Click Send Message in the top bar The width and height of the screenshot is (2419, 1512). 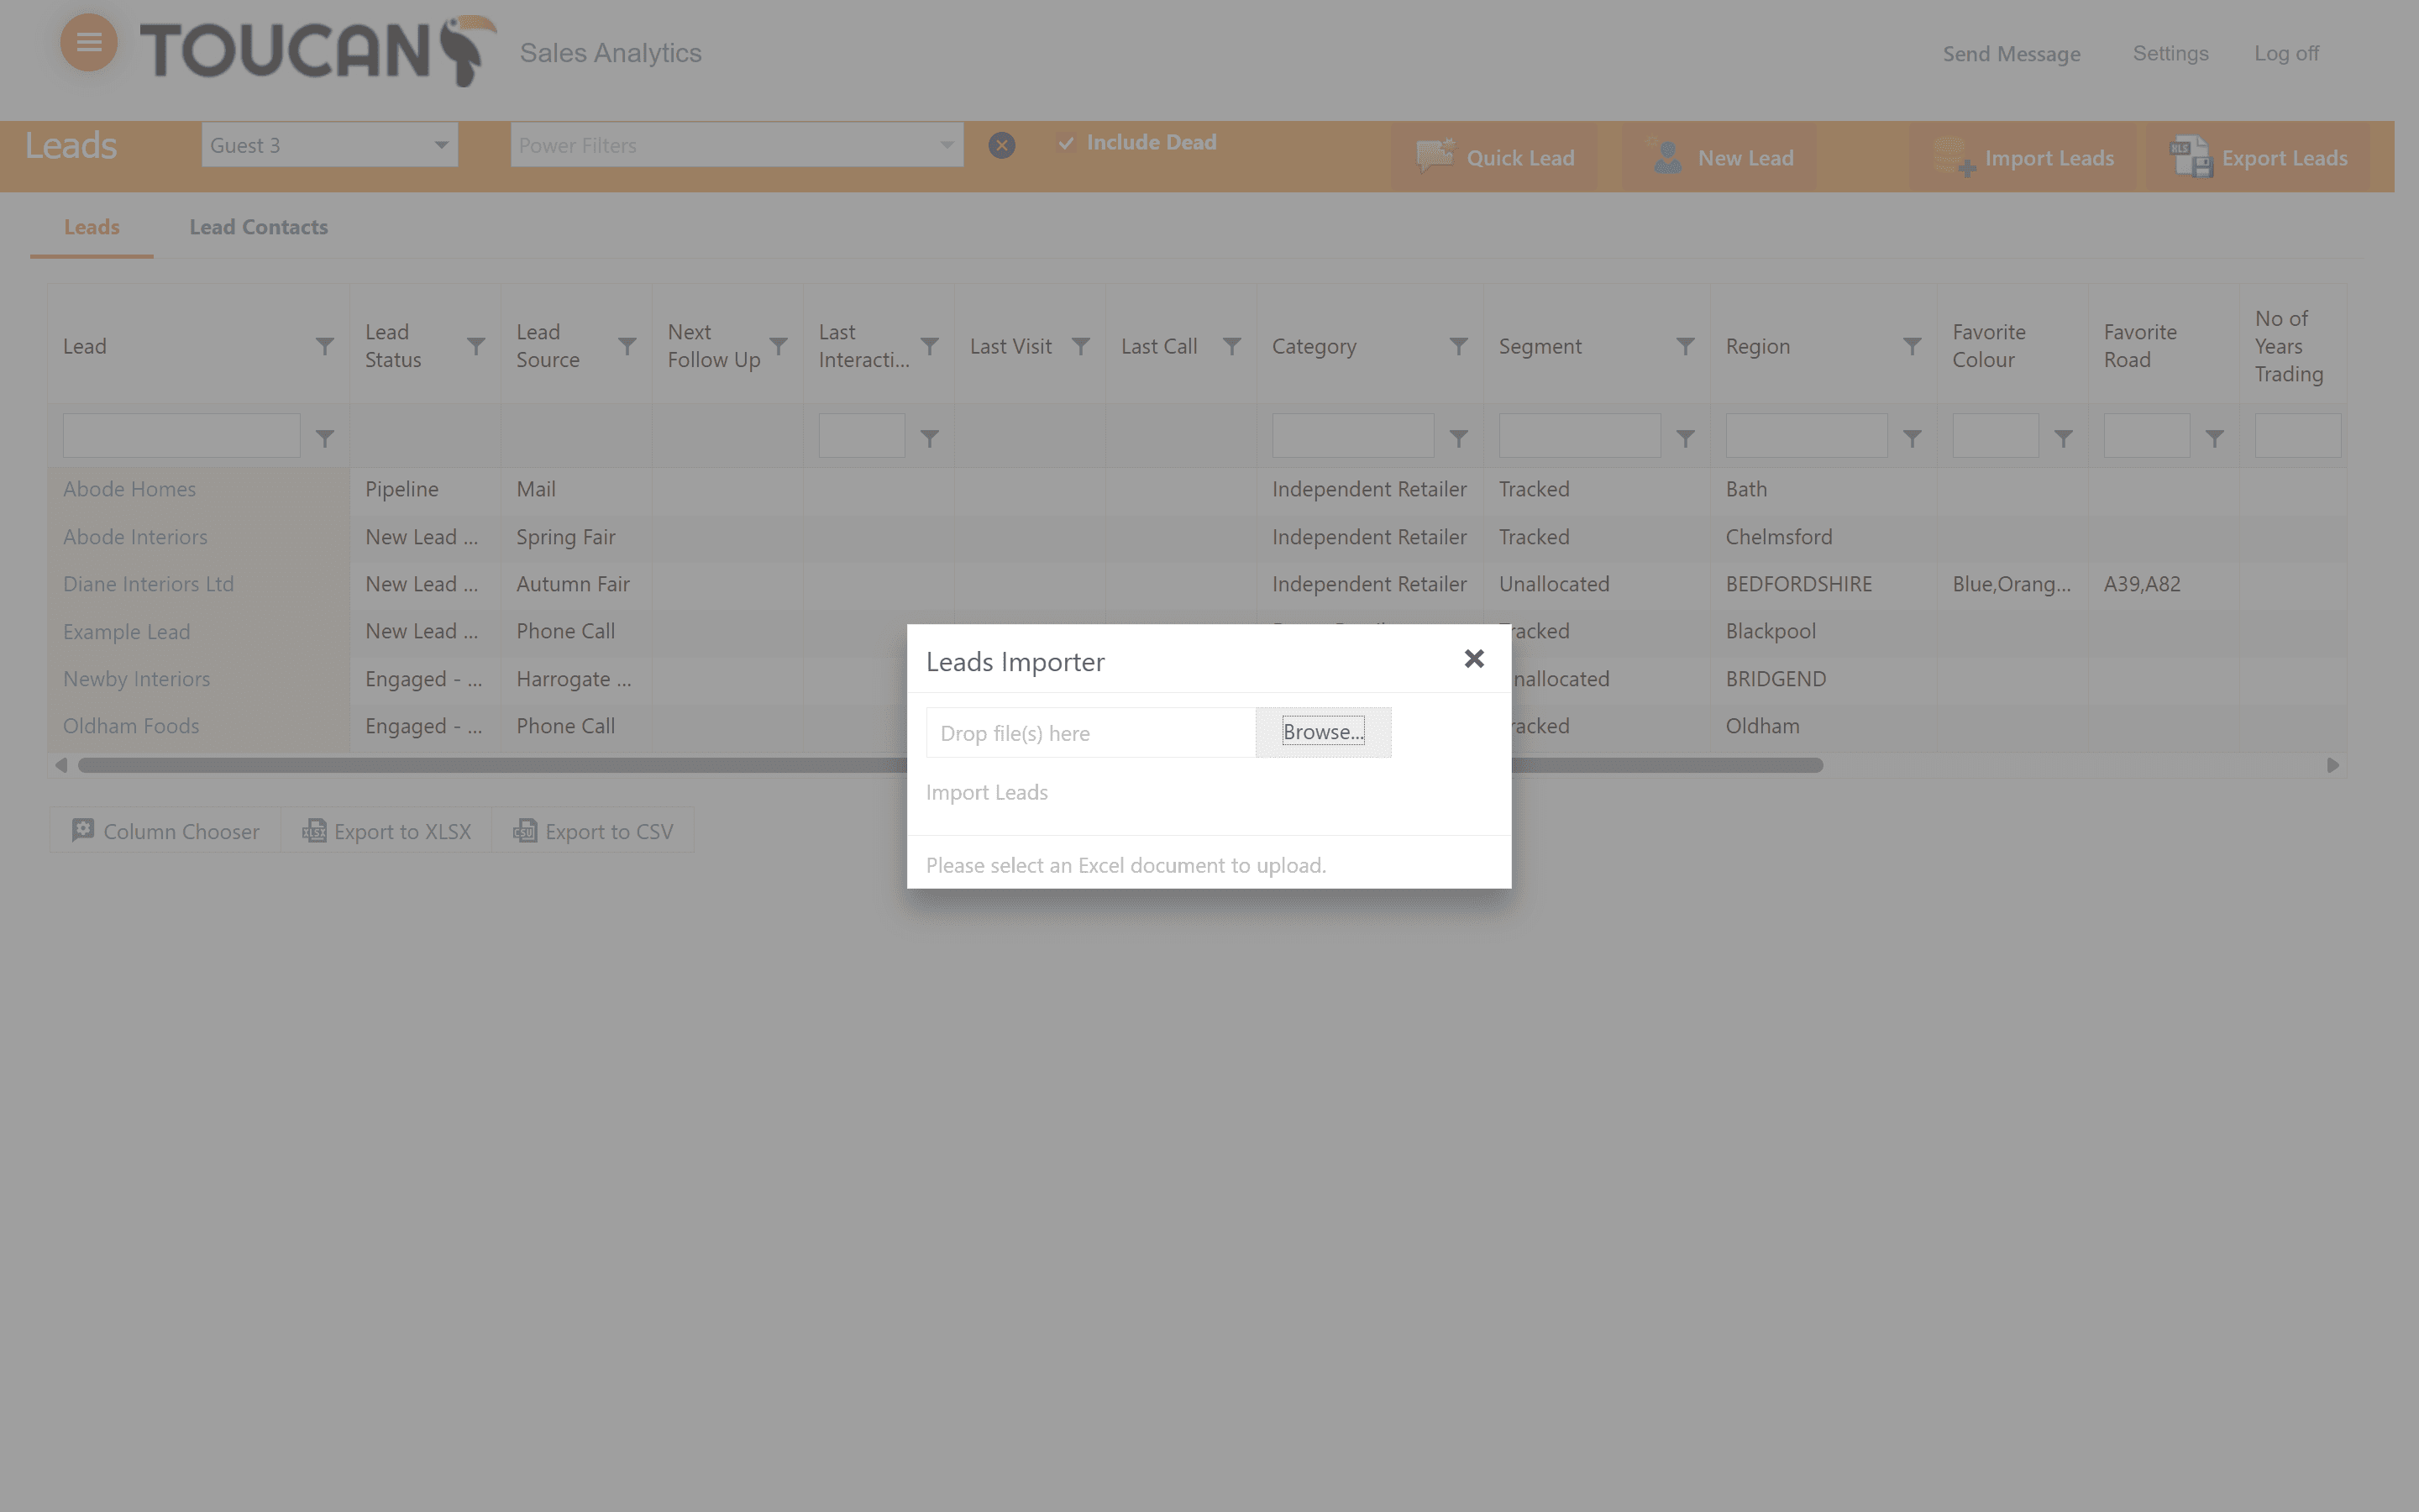pyautogui.click(x=2011, y=54)
